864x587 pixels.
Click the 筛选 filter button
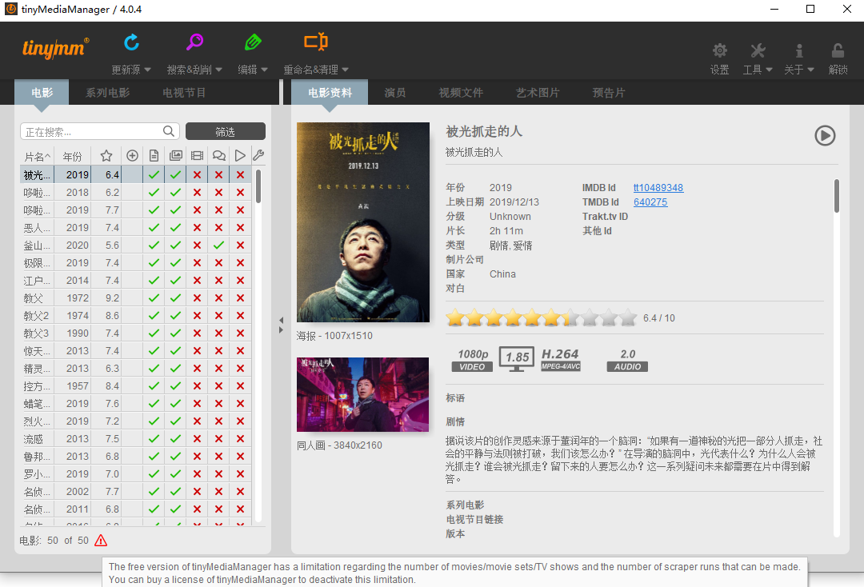click(226, 132)
